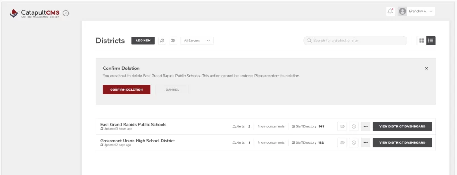Open East Grand Rapids Public Schools
Viewport: 457px width, 175px height.
click(x=133, y=124)
